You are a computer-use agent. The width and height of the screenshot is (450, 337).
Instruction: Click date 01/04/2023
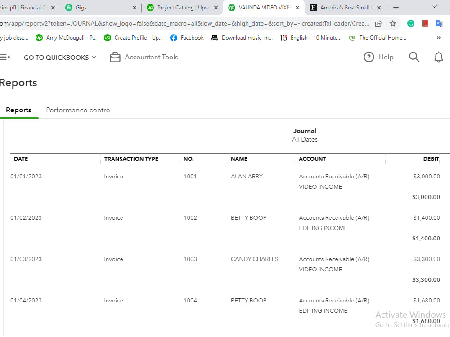coord(26,300)
